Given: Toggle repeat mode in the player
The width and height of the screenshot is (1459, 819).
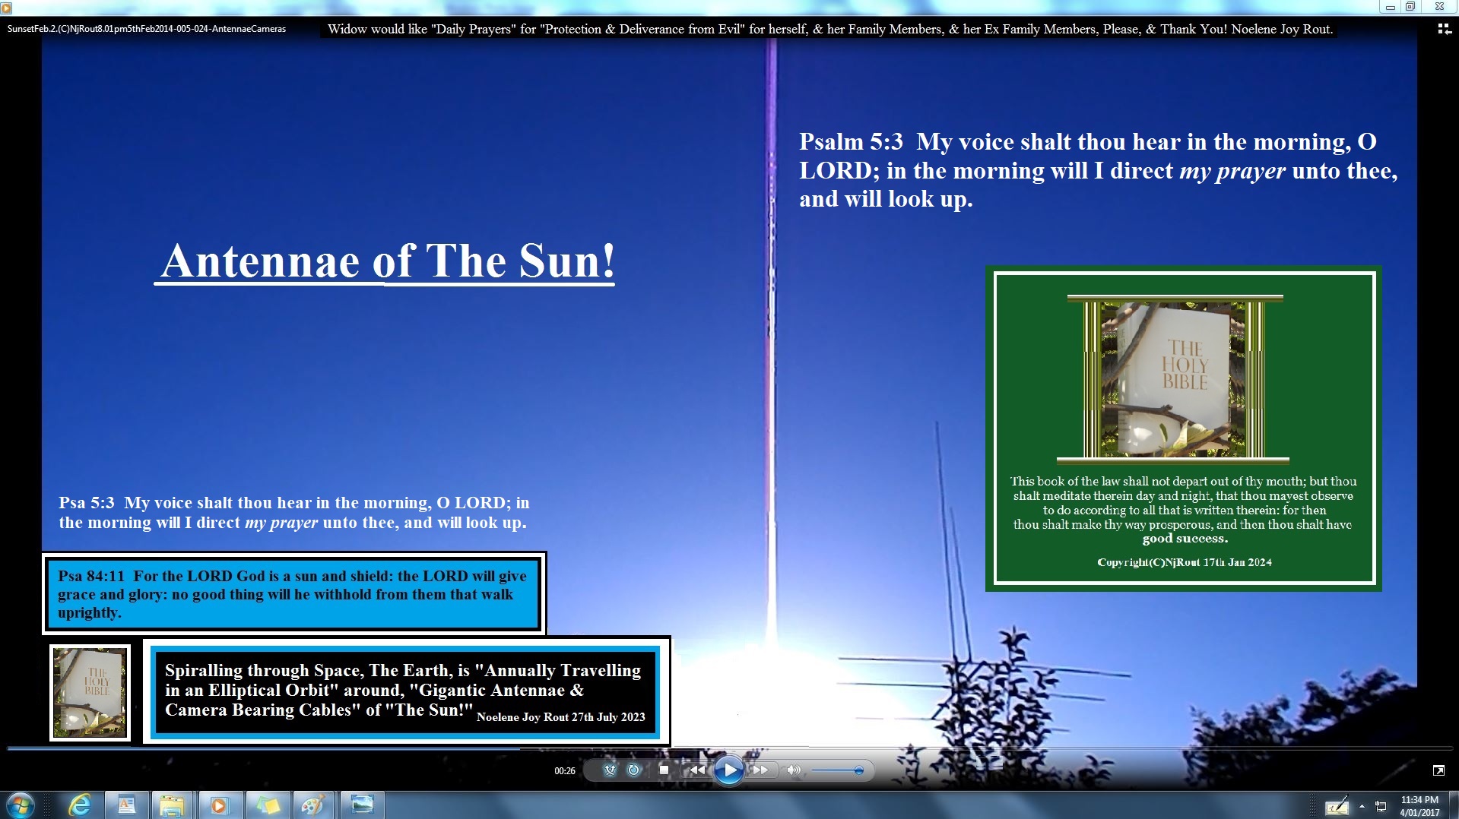Looking at the screenshot, I should pos(634,770).
